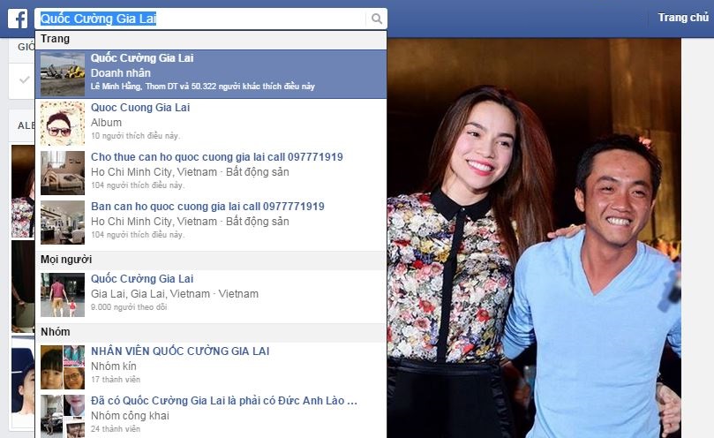The height and width of the screenshot is (438, 714).
Task: Open Đã có Quốc Cường Gia Lai group
Action: 211,415
